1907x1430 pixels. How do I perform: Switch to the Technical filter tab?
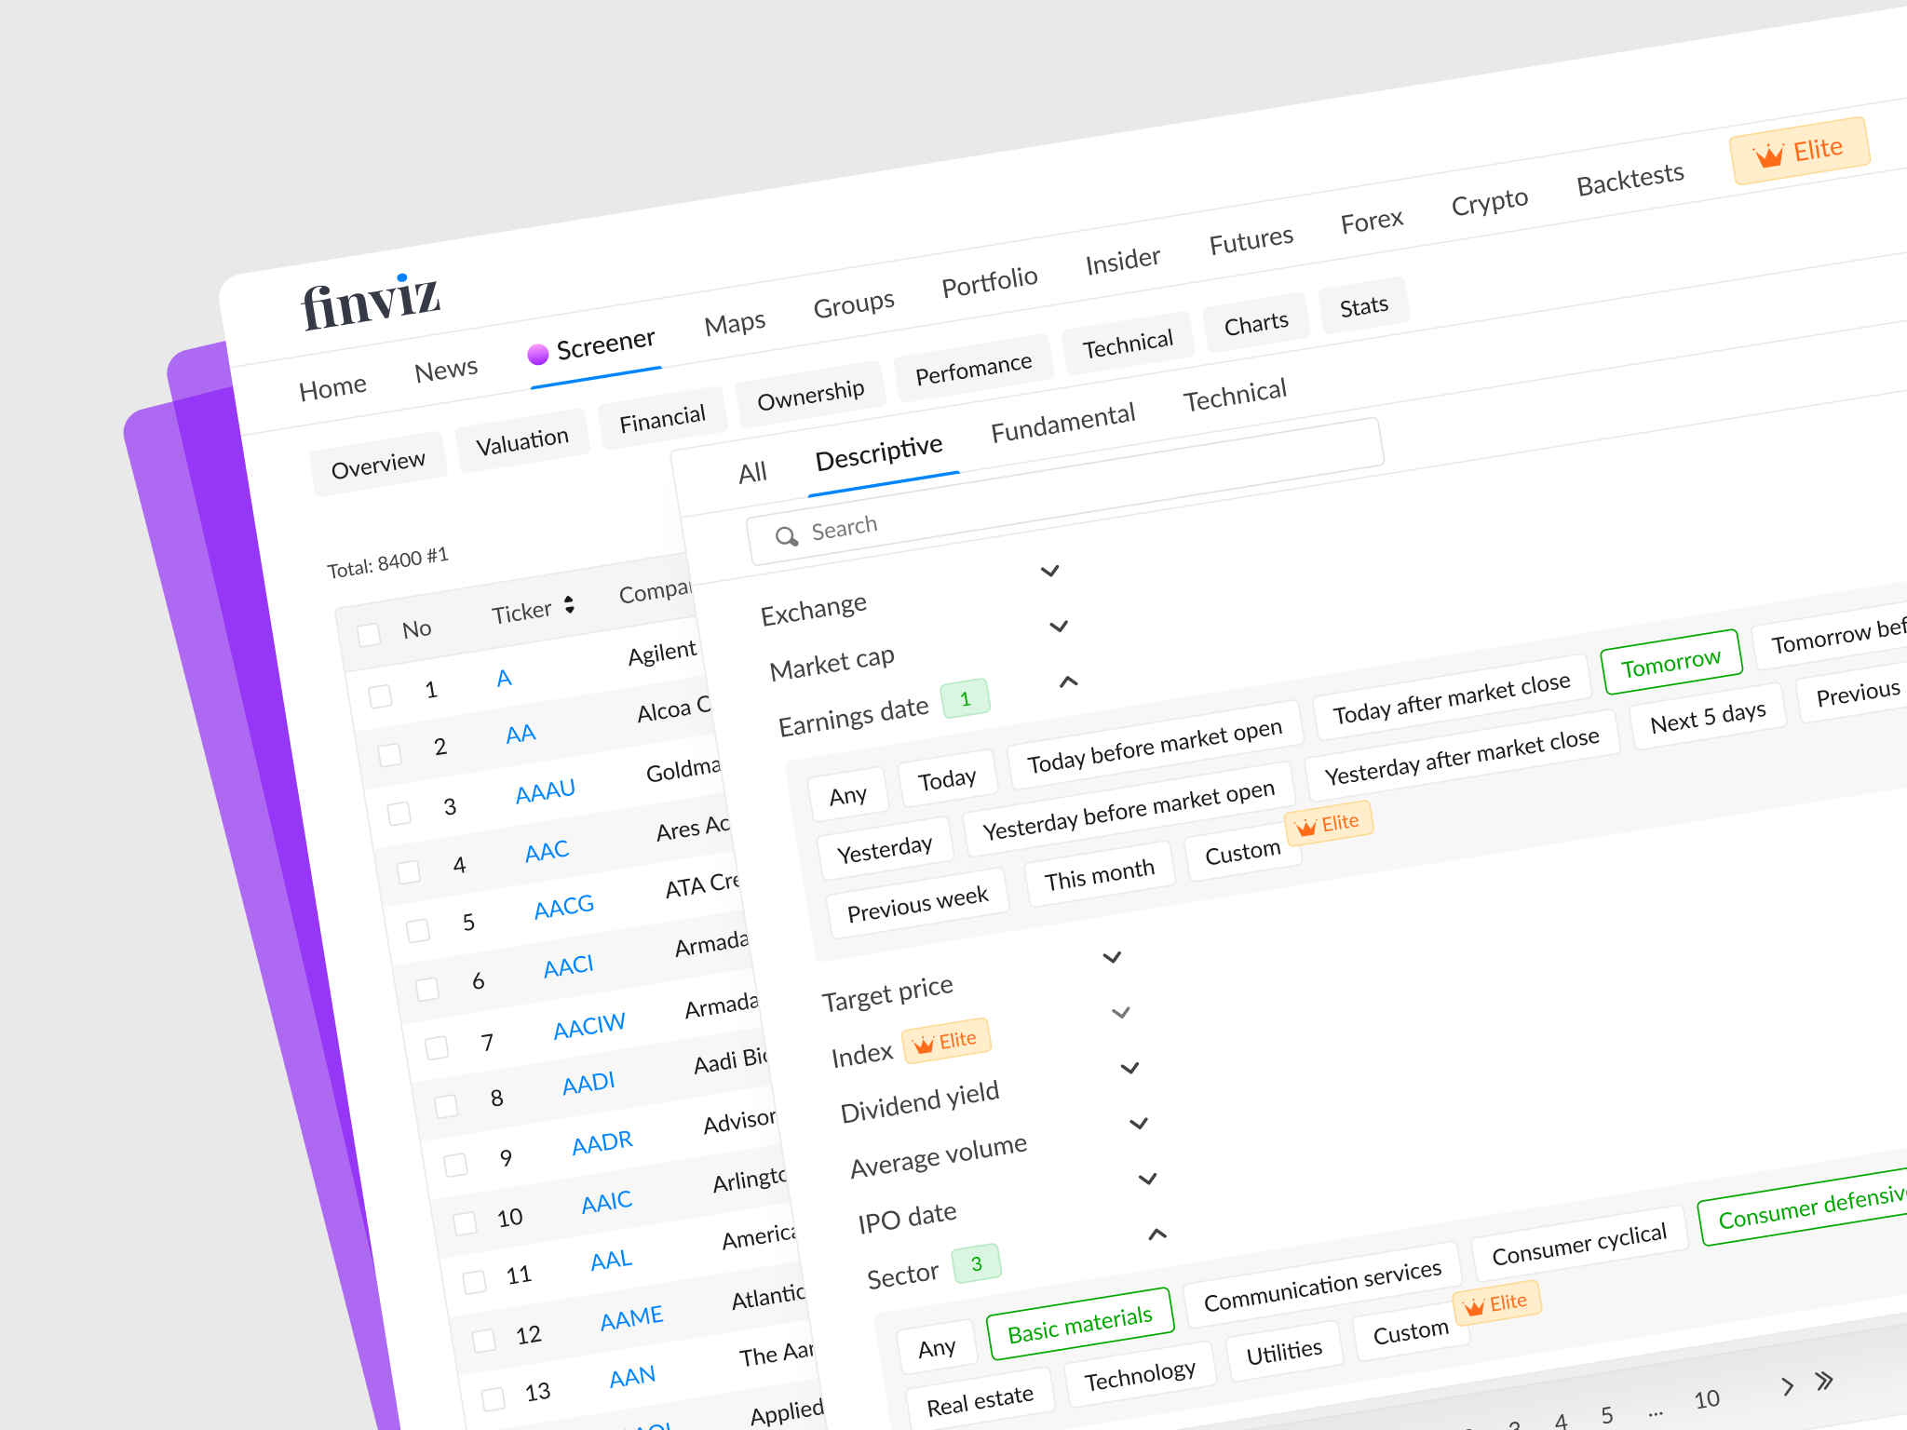1235,395
